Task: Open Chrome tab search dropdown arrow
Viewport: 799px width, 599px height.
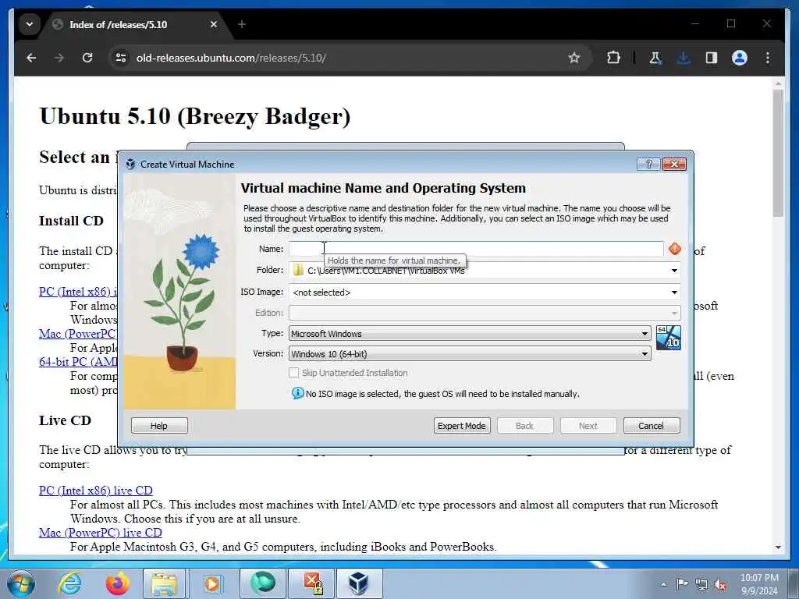Action: pyautogui.click(x=30, y=24)
